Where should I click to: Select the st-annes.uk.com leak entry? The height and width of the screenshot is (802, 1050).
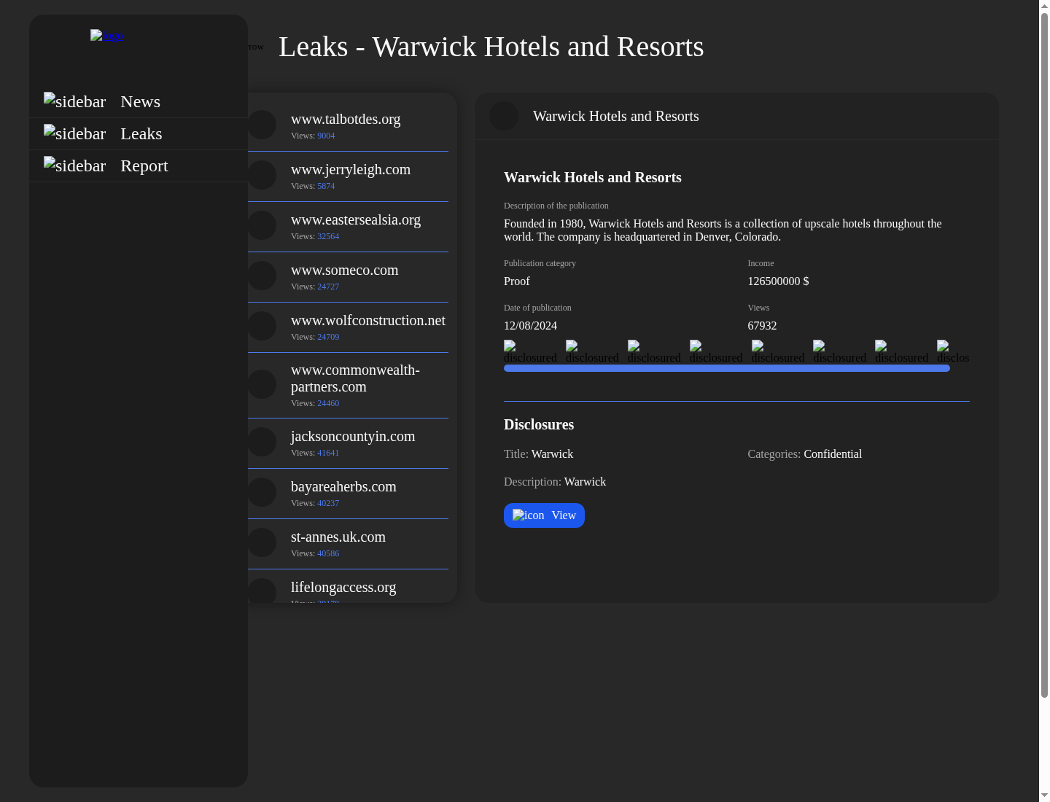[x=348, y=544]
